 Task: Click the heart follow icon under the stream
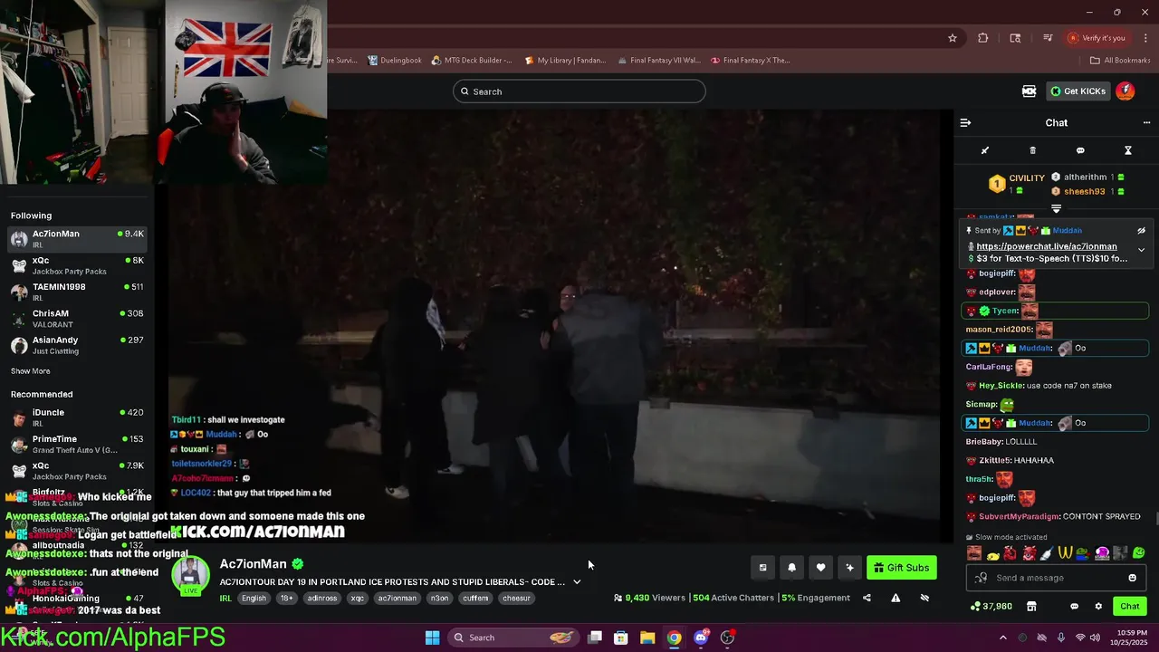tap(820, 568)
